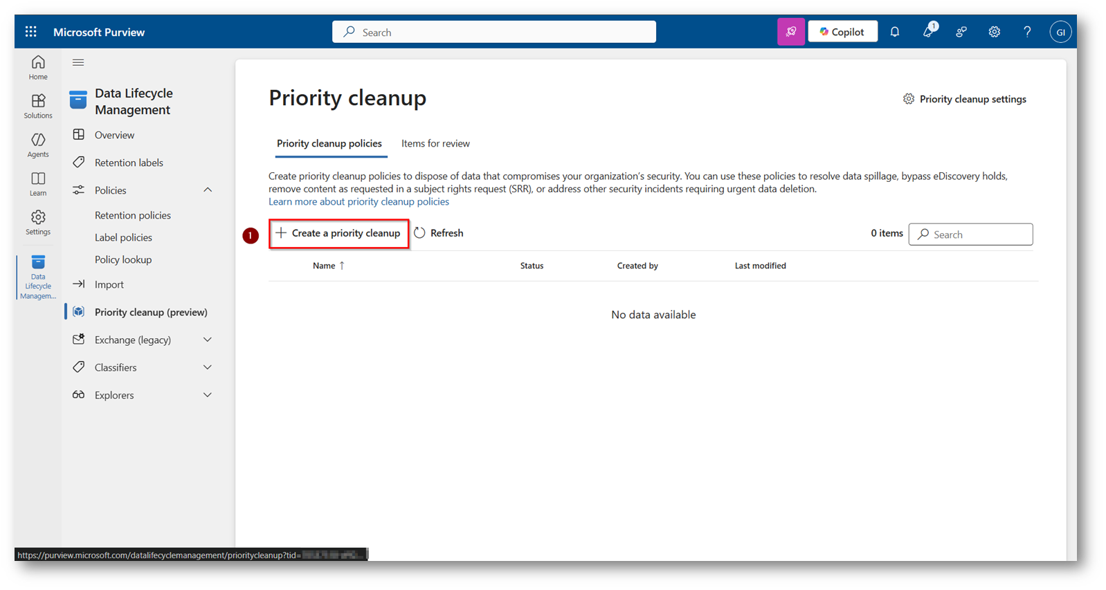Expand the Explorers chevron
1106x590 pixels.
click(x=208, y=395)
